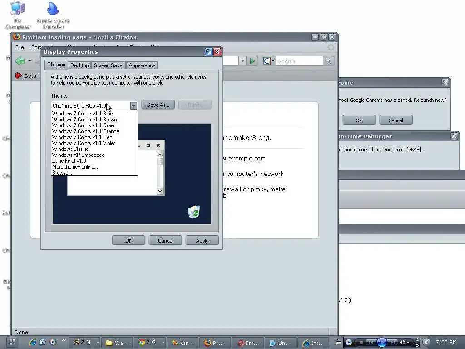465x349 pixels.
Task: Open dropdown arrow of Chrome taskbar group
Action: click(163, 343)
